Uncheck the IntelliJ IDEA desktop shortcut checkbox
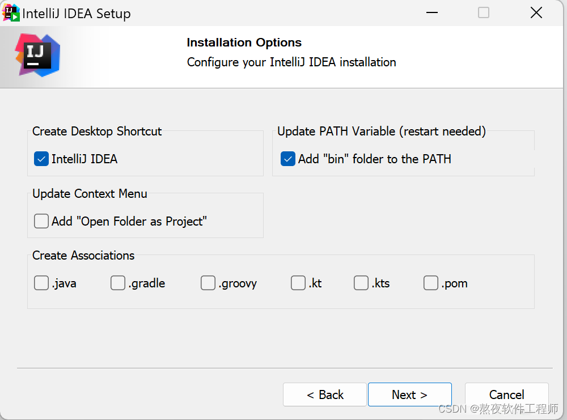 pyautogui.click(x=41, y=159)
